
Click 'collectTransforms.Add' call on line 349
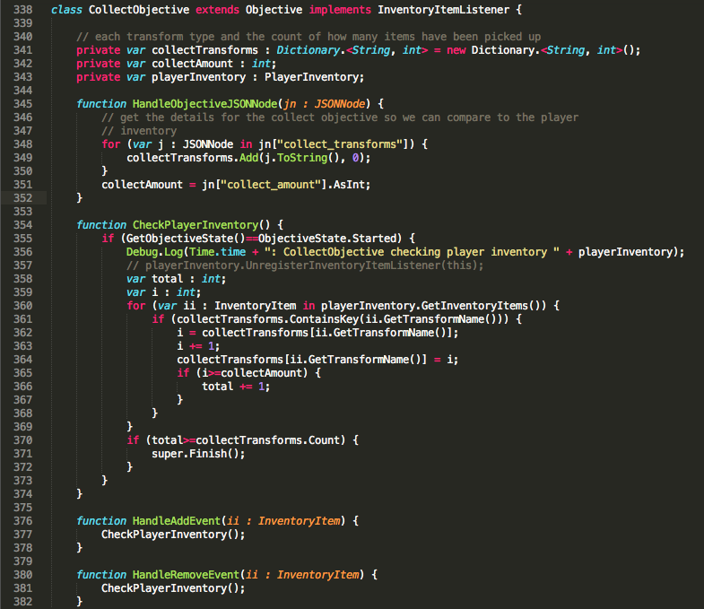[192, 158]
